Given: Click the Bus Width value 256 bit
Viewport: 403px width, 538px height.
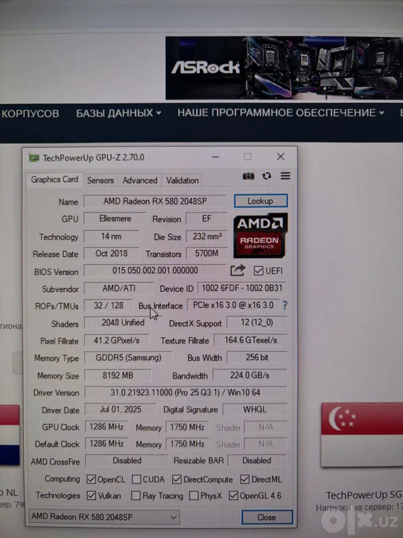Looking at the screenshot, I should (257, 357).
